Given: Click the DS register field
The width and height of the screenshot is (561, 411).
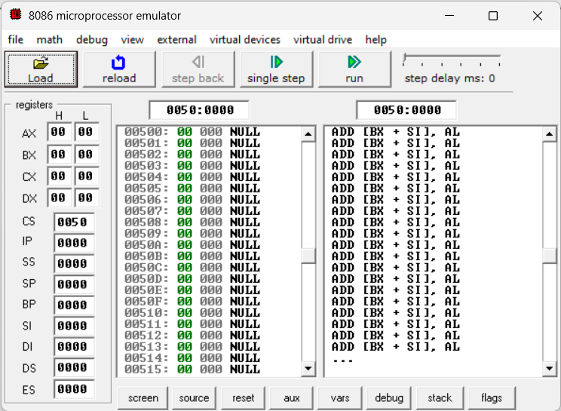Looking at the screenshot, I should (x=74, y=367).
